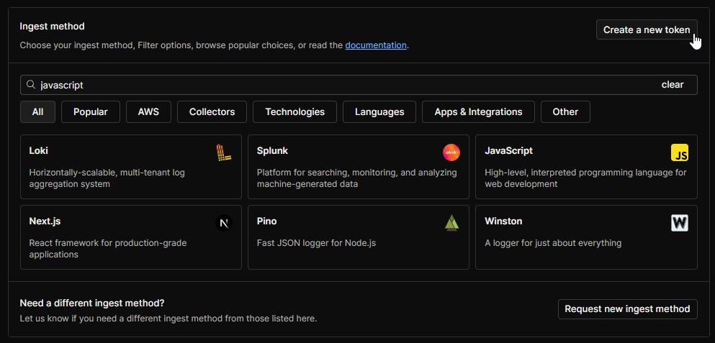Click the Loki logo icon

(224, 152)
